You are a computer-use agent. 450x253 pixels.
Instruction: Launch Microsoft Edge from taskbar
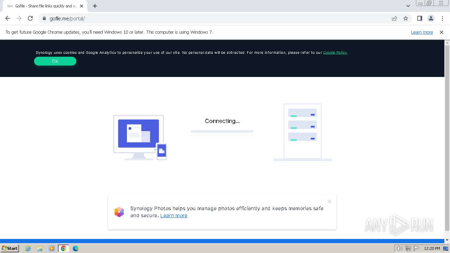[75, 248]
